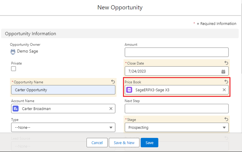Click the purple Price Book icon

point(129,90)
